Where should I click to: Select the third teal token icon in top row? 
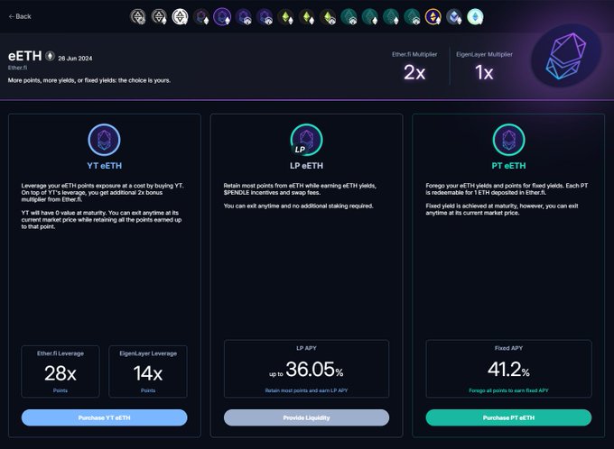(391, 17)
